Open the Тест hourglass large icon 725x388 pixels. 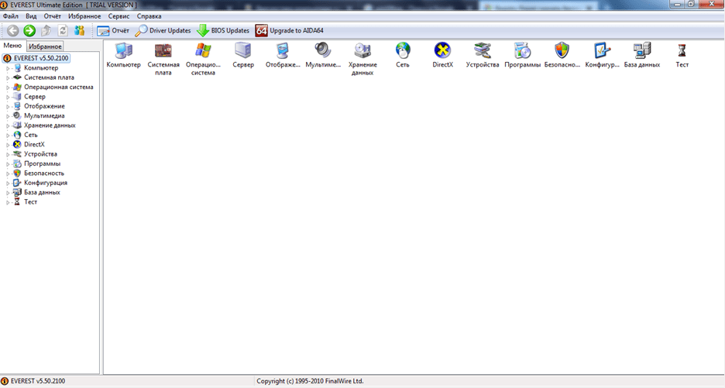(x=682, y=50)
